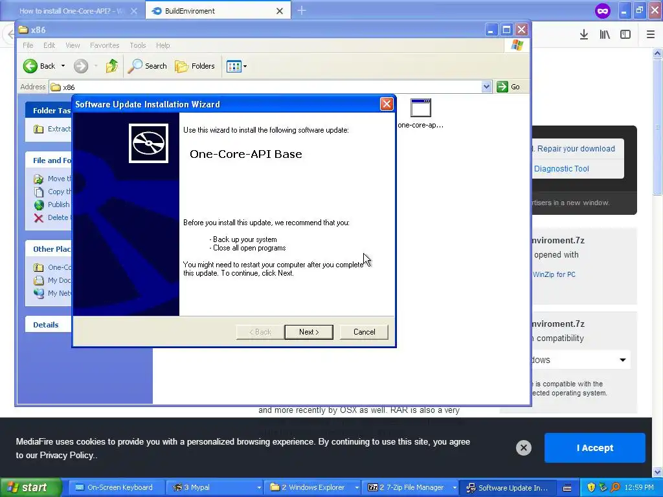Dismiss the cookie banner with X icon

(523, 448)
